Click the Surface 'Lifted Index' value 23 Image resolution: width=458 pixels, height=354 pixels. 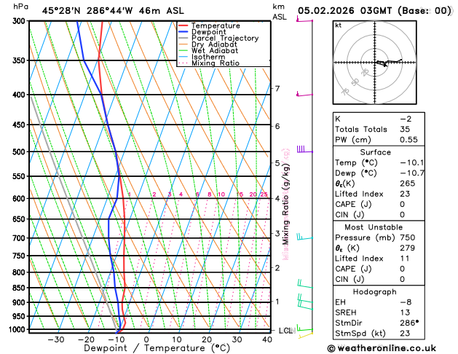[405, 194]
